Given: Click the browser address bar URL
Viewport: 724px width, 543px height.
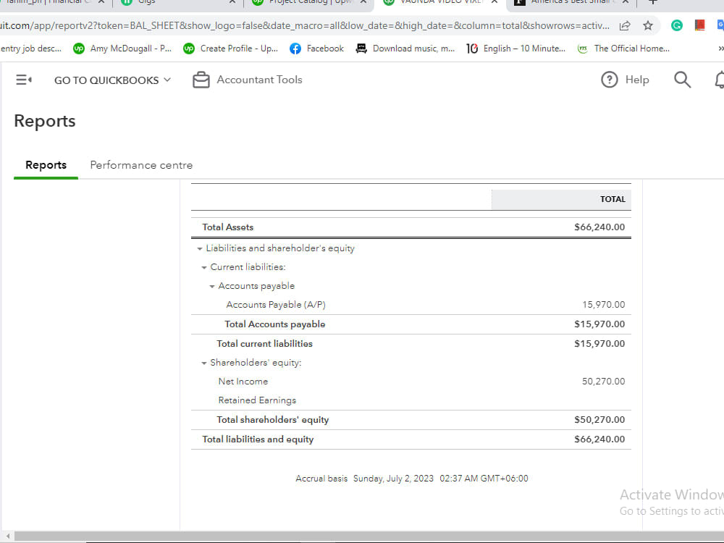Looking at the screenshot, I should [x=305, y=25].
